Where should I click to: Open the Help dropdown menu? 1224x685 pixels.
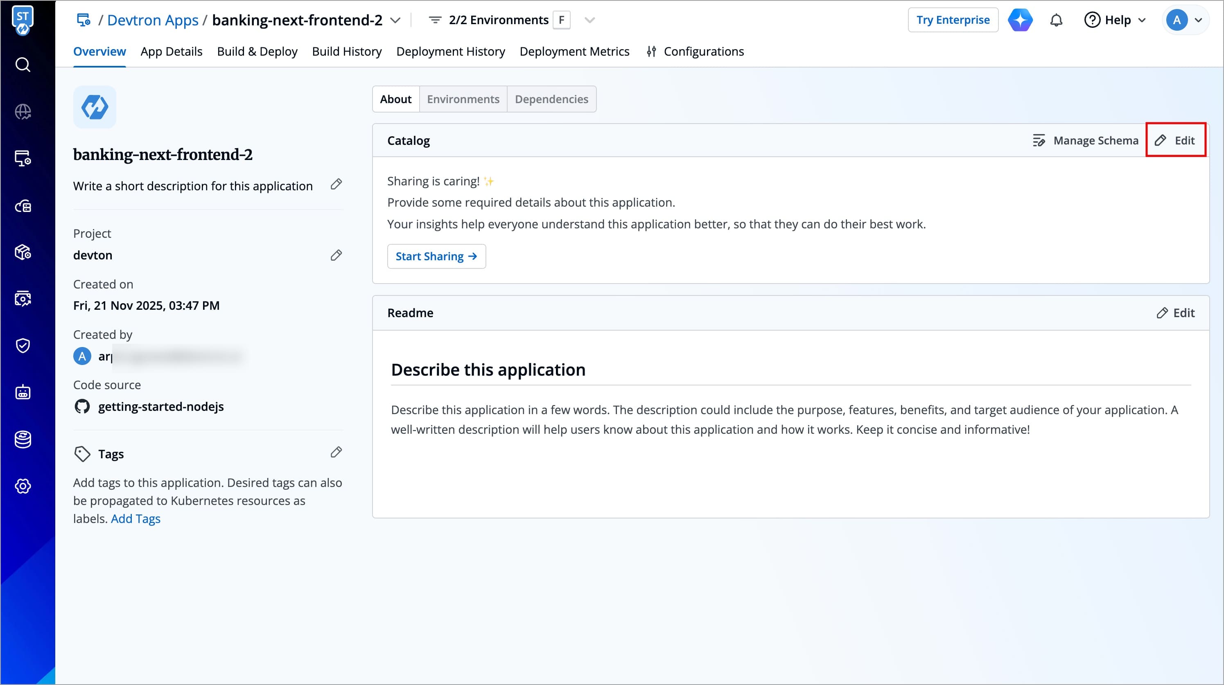coord(1115,20)
